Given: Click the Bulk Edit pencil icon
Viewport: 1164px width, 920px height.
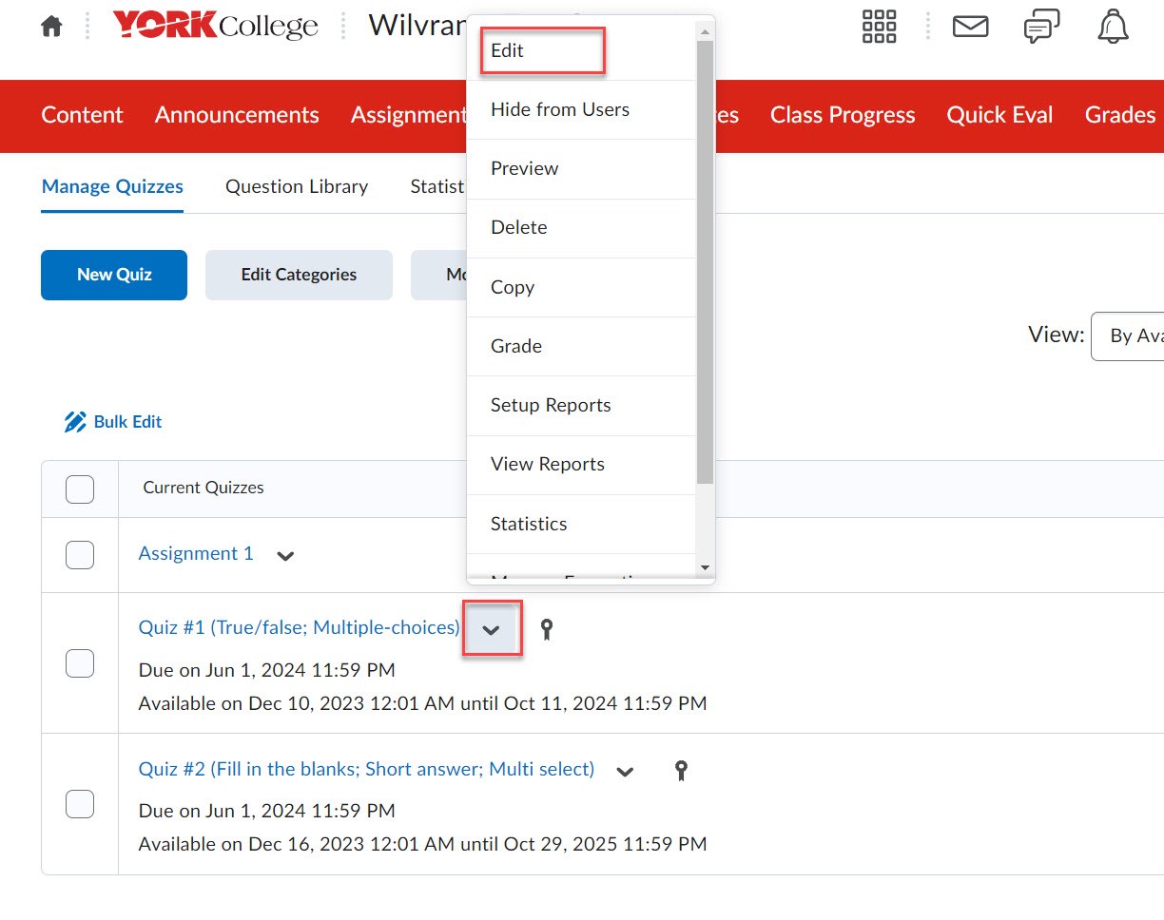Looking at the screenshot, I should pyautogui.click(x=75, y=422).
